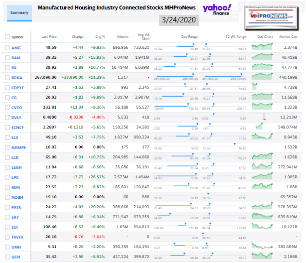Check the box next to AMG

click(x=7, y=47)
